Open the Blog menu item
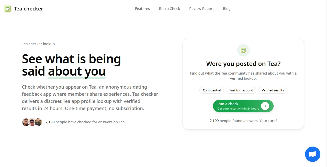 point(227,8)
